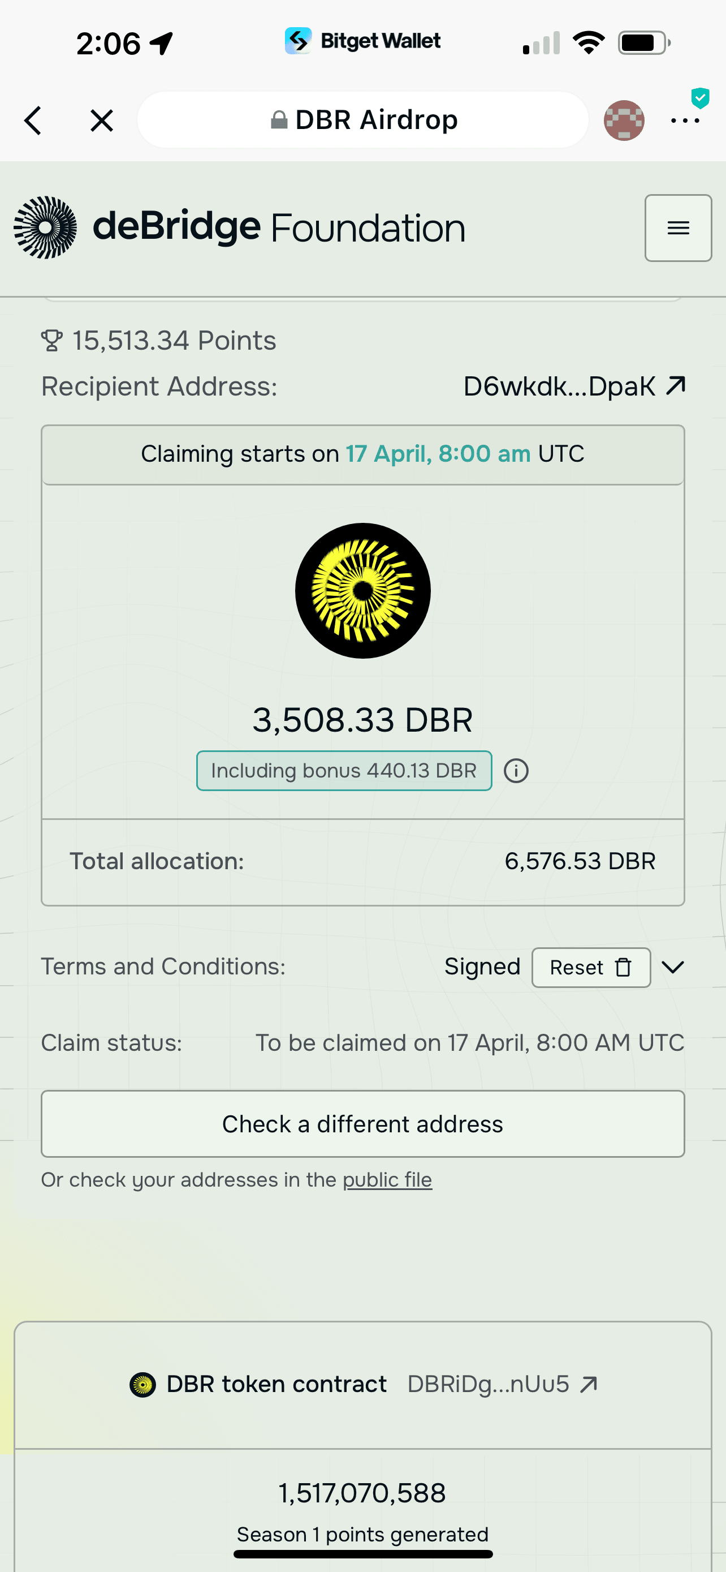Tap the small DBR token contract icon
The width and height of the screenshot is (726, 1572).
(142, 1385)
